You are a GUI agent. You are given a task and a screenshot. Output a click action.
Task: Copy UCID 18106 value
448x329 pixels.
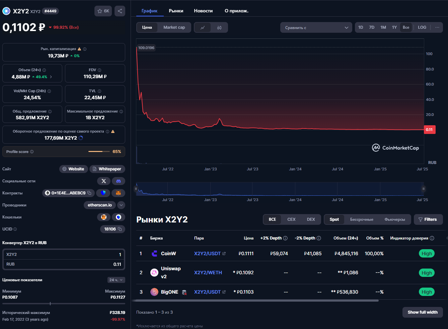[120, 229]
